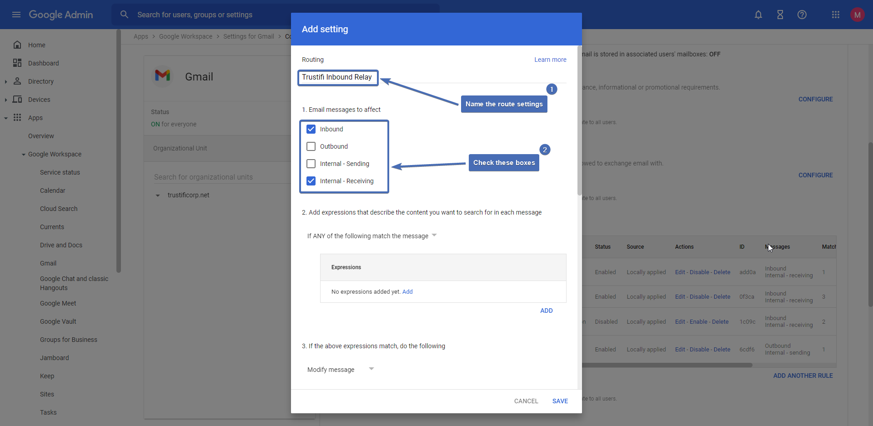This screenshot has height=426, width=873.
Task: Open the help question mark icon
Action: pos(802,15)
